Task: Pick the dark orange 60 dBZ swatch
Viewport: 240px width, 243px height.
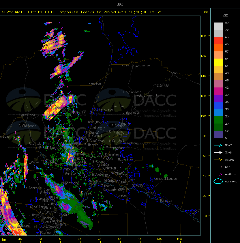Action: click(218, 48)
